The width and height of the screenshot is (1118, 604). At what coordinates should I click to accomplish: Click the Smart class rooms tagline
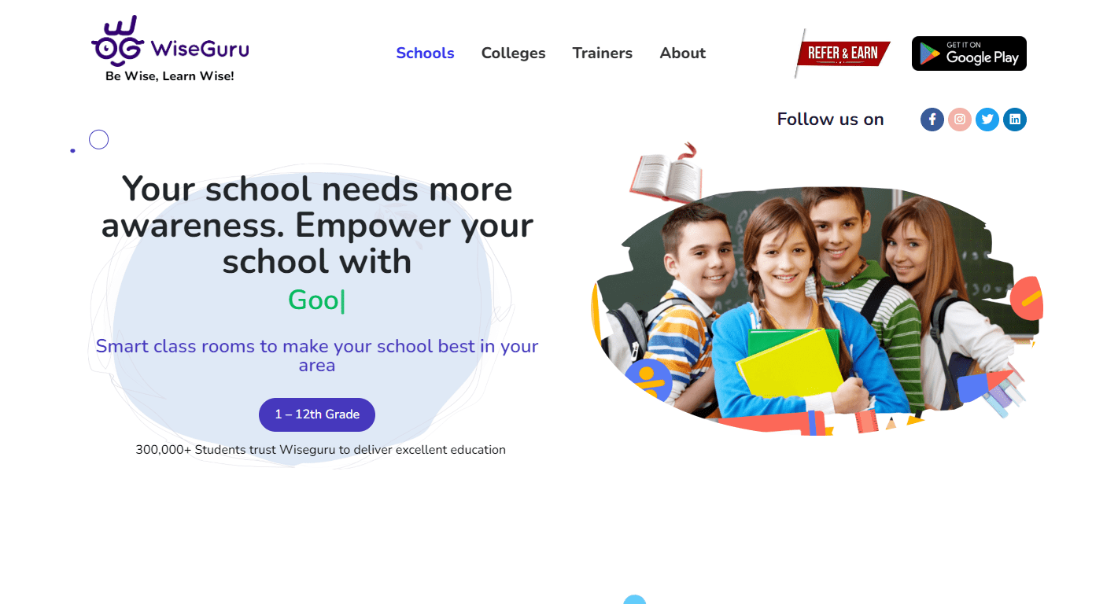pos(317,355)
